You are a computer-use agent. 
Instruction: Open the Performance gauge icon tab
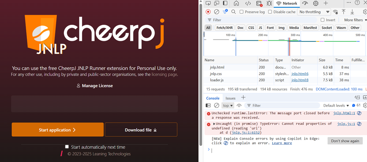(x=305, y=3)
